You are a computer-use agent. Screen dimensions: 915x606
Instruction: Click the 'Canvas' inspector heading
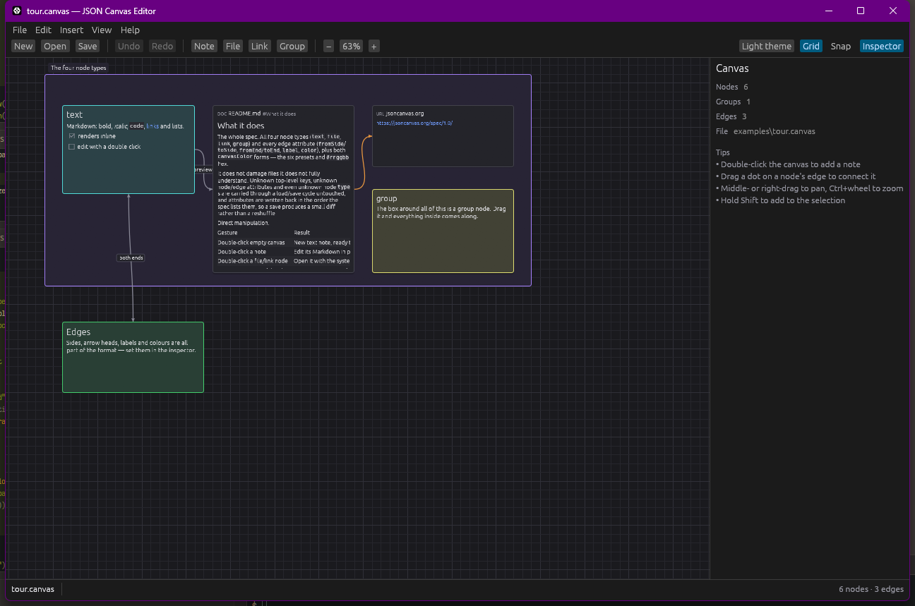click(732, 68)
